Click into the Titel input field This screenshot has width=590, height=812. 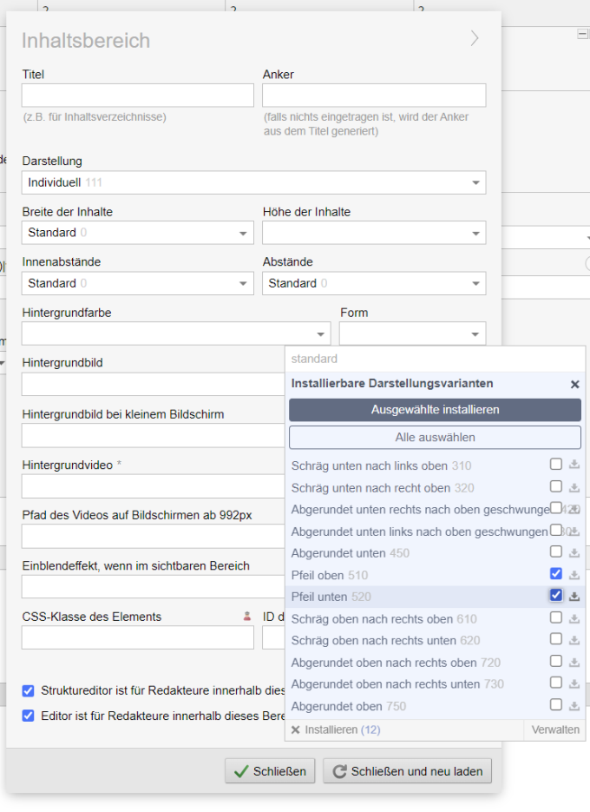pos(138,96)
